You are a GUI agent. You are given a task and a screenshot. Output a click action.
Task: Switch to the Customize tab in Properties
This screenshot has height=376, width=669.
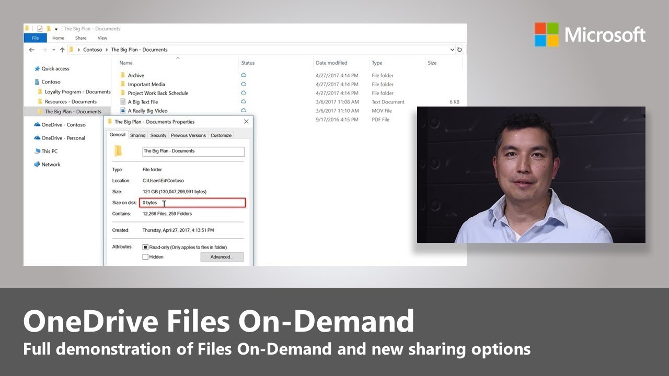point(221,135)
